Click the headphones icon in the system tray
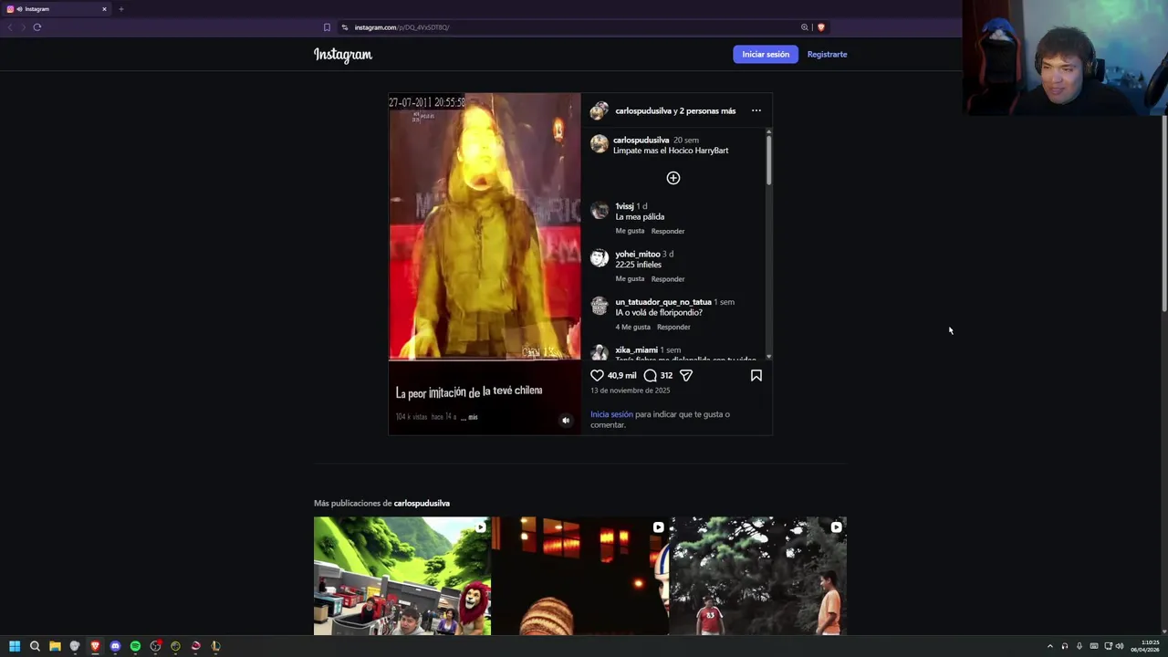The image size is (1168, 657). pos(1065,646)
